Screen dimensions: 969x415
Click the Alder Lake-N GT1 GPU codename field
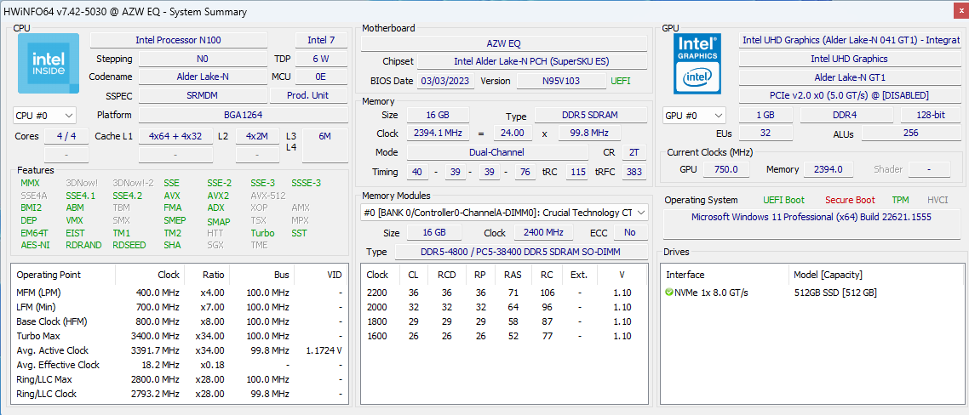coord(849,77)
